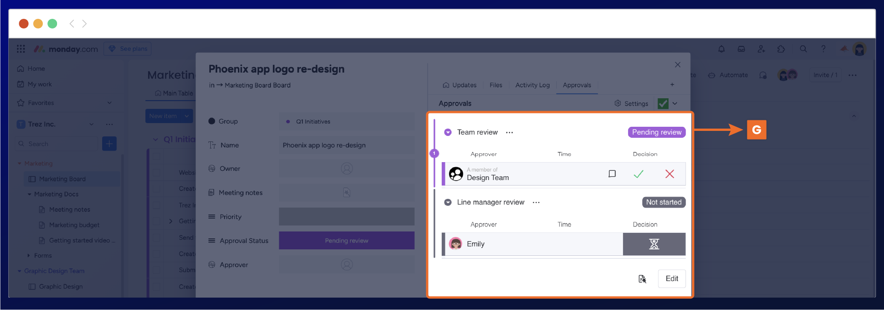This screenshot has width=884, height=310.
Task: Reject with the red X for Design Team
Action: click(670, 174)
